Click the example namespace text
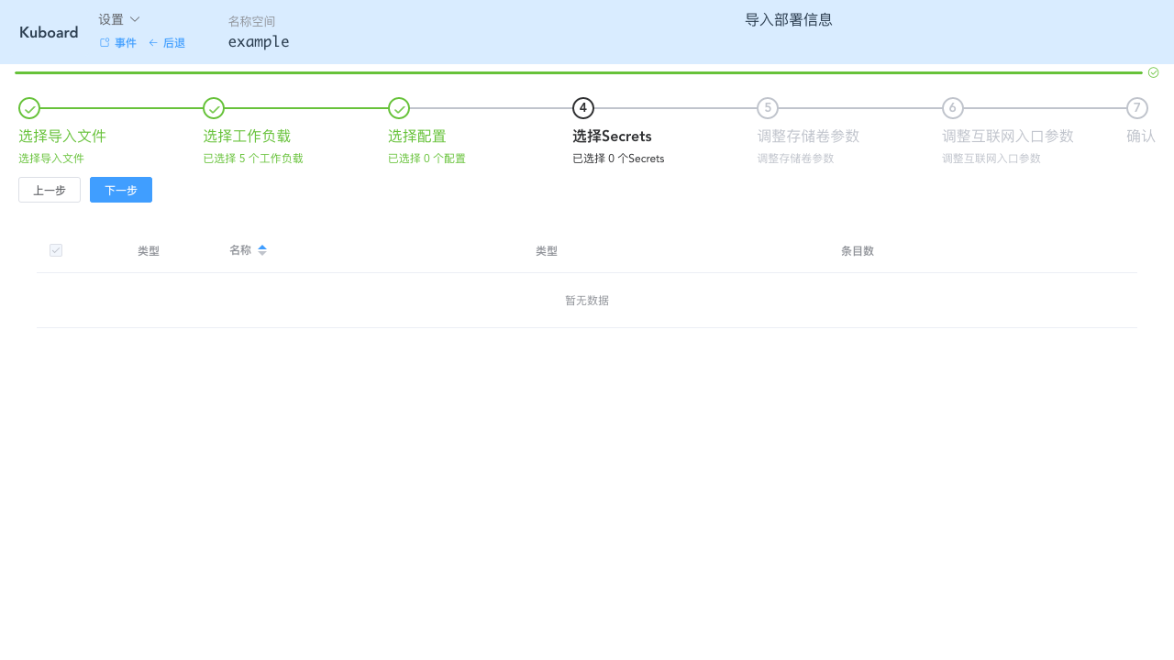 coord(259,41)
